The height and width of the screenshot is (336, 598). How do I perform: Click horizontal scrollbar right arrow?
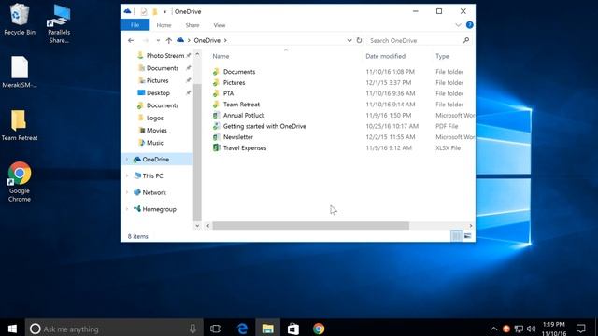[x=471, y=226]
